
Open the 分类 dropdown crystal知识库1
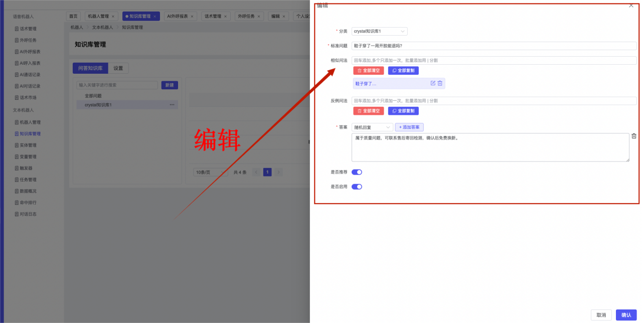coord(379,31)
